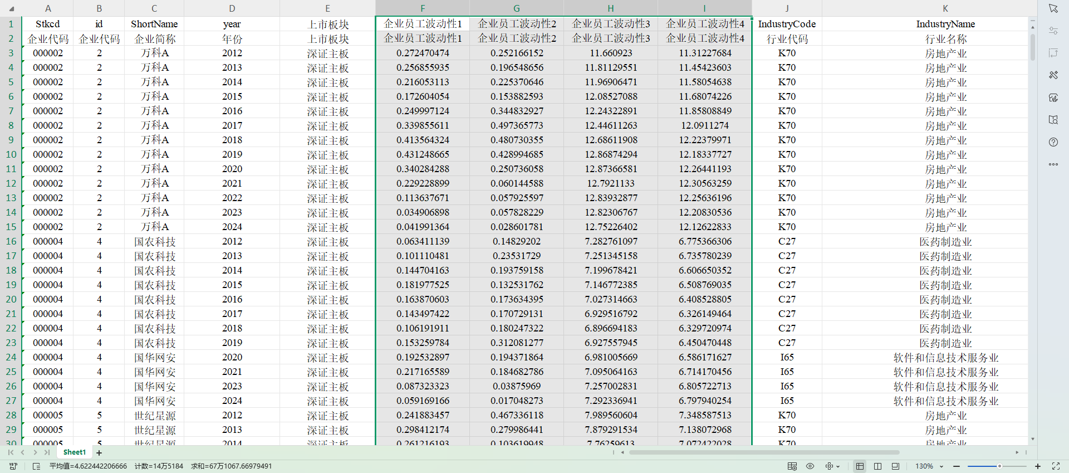Open the skin/theme shirt icon in sidebar
The width and height of the screenshot is (1069, 473).
[1053, 97]
